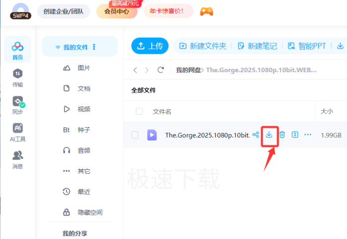Open the 我的文件 options menu dots
347x239 pixels.
click(94, 47)
